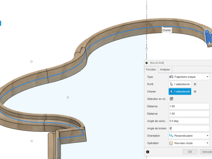Clear the Chemin selection with X
This screenshot has width=212, height=159.
[x=195, y=92]
